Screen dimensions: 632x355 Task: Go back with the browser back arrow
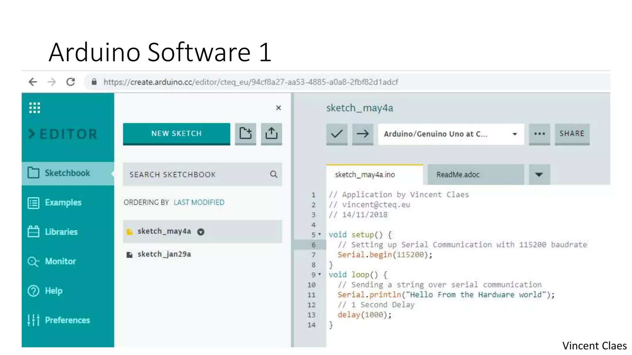33,82
